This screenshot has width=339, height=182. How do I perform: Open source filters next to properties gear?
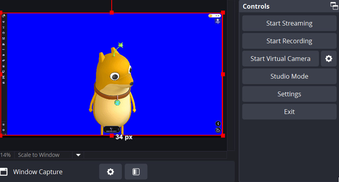(x=136, y=172)
